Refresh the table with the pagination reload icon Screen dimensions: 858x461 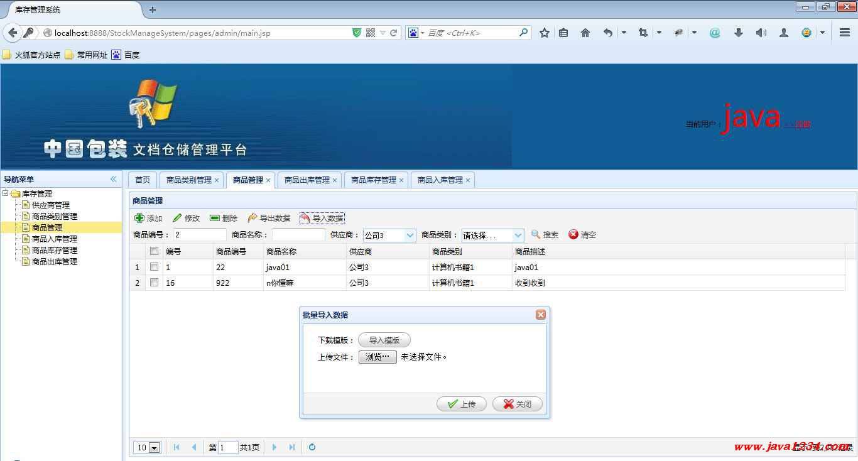tap(312, 447)
